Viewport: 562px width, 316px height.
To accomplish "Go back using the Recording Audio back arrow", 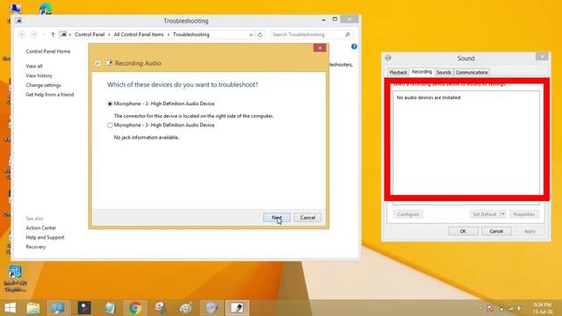I will click(x=97, y=63).
